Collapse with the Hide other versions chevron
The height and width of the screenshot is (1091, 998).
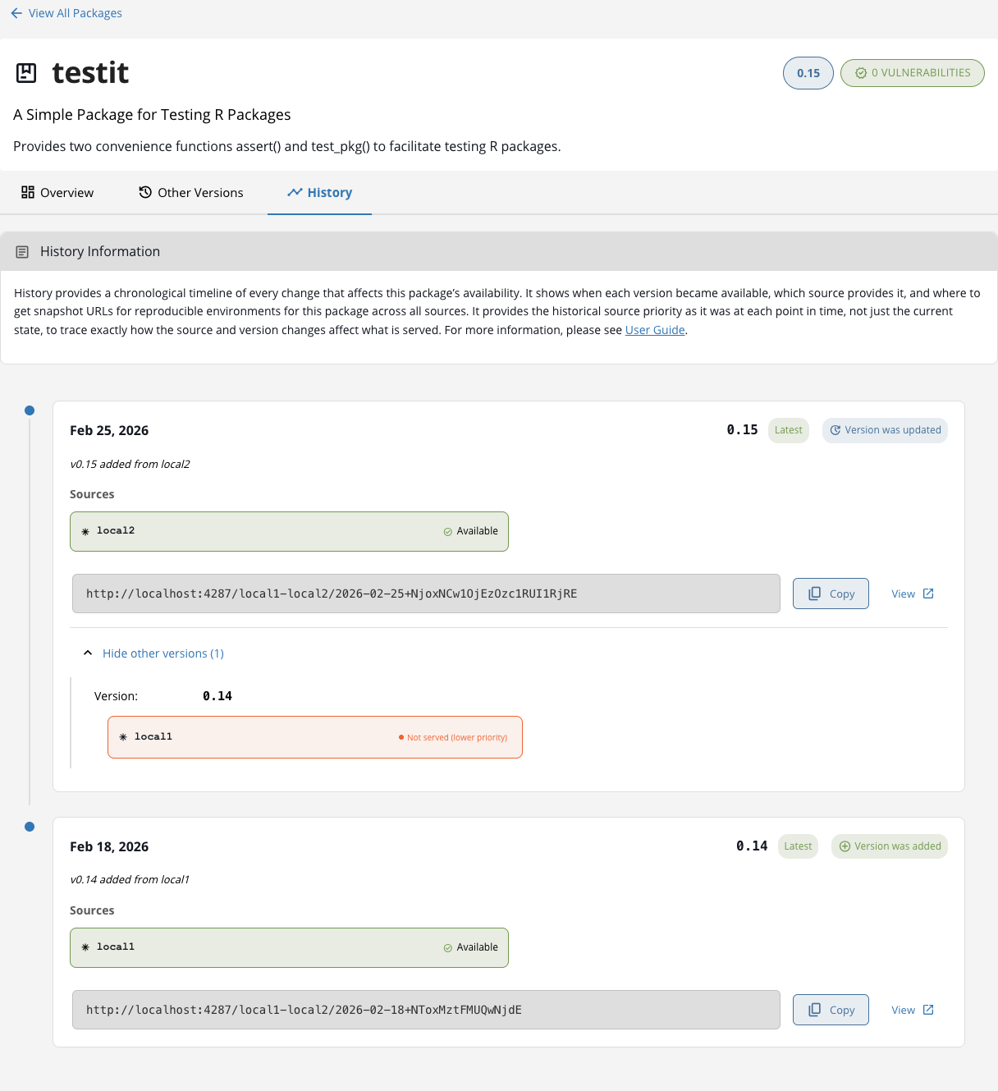coord(88,653)
